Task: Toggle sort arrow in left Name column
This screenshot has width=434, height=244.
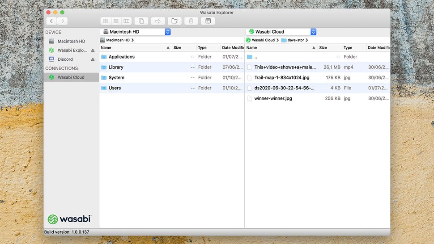Action: click(x=168, y=47)
